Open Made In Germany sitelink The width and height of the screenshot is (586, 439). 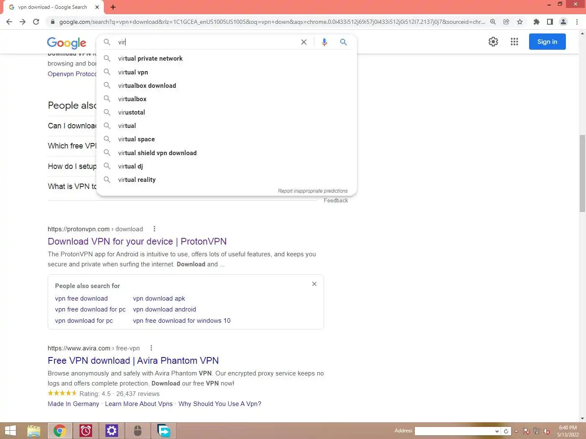point(73,404)
